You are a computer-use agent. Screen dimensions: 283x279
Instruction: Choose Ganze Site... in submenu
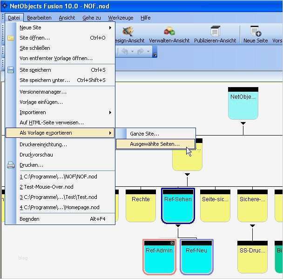point(155,134)
